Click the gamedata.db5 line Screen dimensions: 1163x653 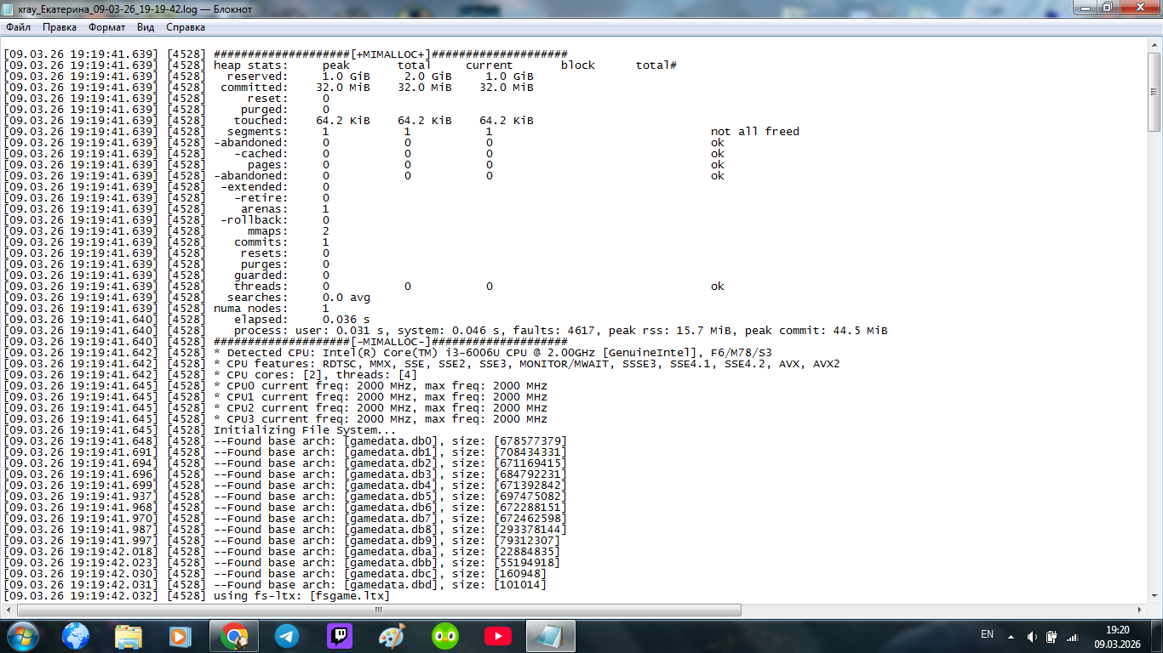tap(286, 496)
